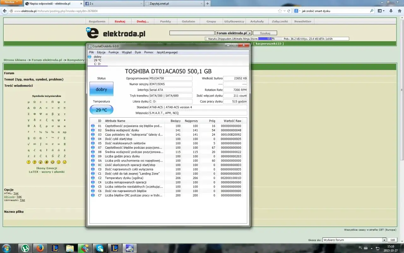
Task: Click the bookmark star in address bar
Action: (x=280, y=11)
